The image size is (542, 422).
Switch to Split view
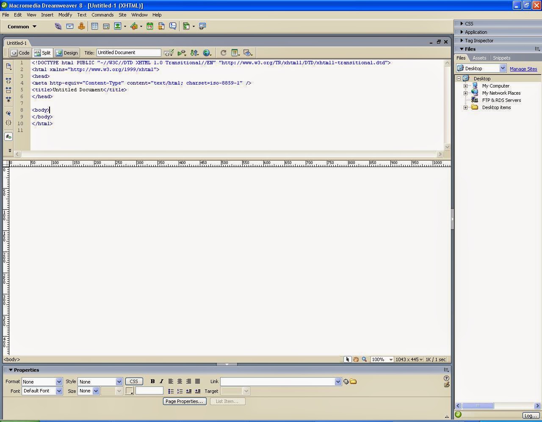42,53
